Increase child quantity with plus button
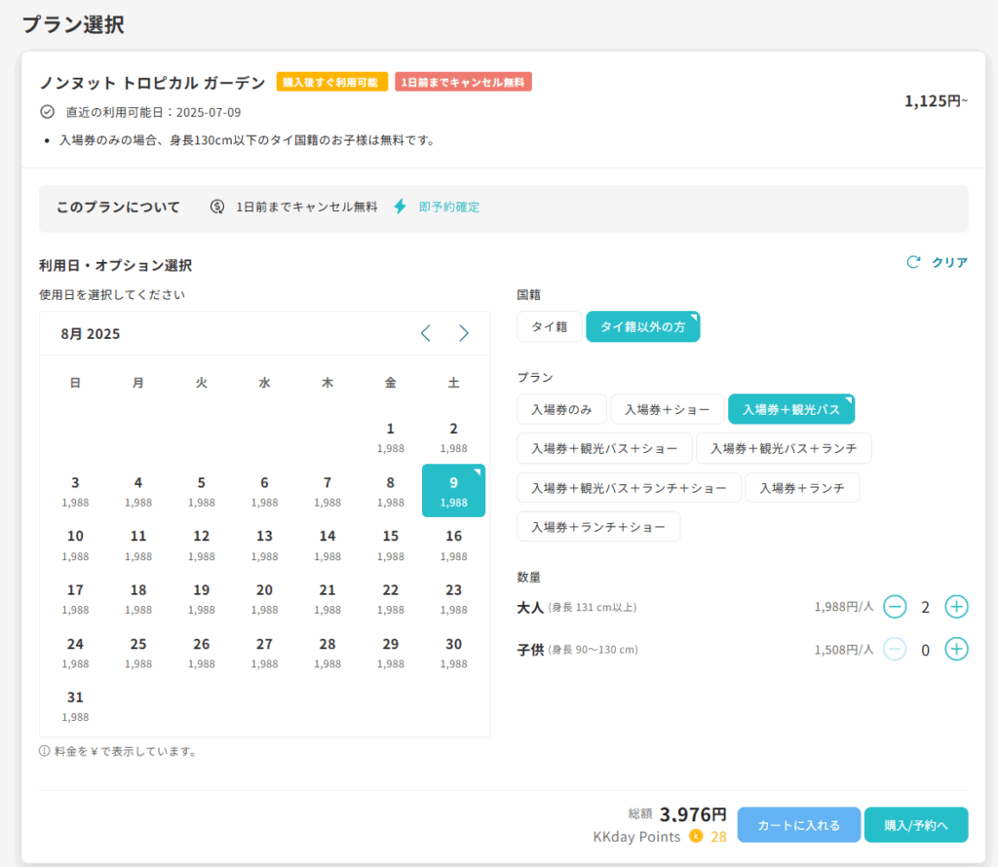The width and height of the screenshot is (998, 867). (956, 649)
